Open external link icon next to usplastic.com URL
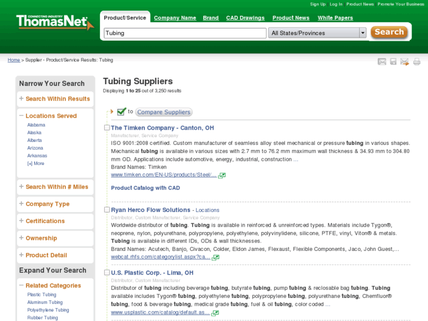The width and height of the screenshot is (428, 321). [x=215, y=313]
